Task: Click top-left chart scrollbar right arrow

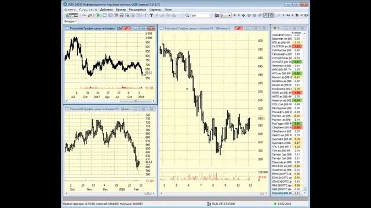Action: (153, 101)
